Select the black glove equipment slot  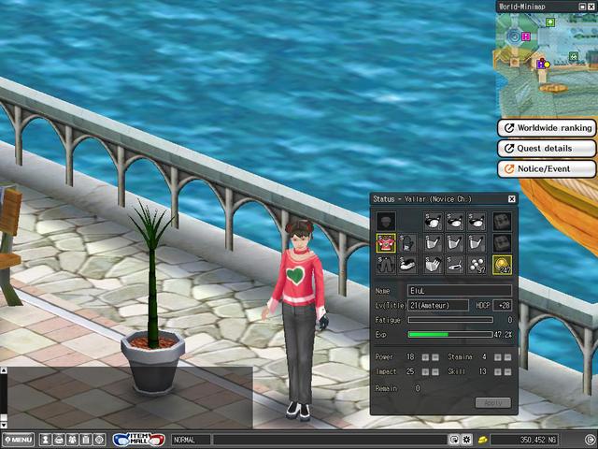click(x=407, y=243)
